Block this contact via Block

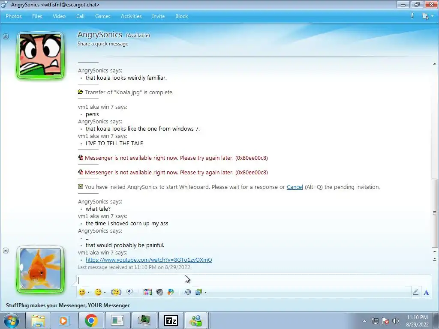pos(181,16)
